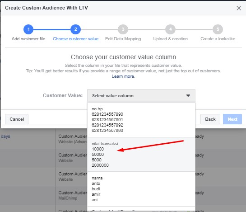
Task: Click 'Edit Data Mapping' step label
Action: [123, 39]
